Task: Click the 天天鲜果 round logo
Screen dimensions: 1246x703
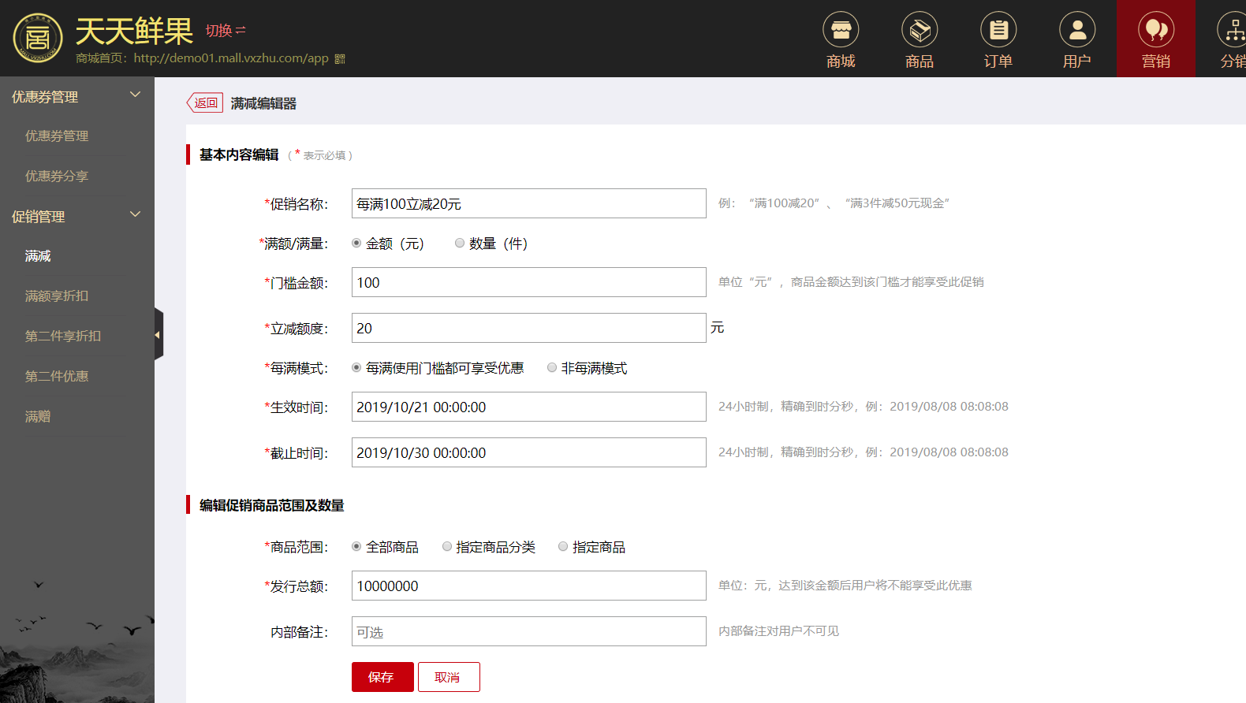Action: pos(38,38)
